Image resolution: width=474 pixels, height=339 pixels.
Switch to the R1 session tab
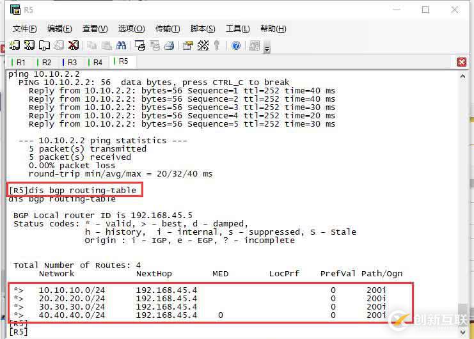click(19, 62)
